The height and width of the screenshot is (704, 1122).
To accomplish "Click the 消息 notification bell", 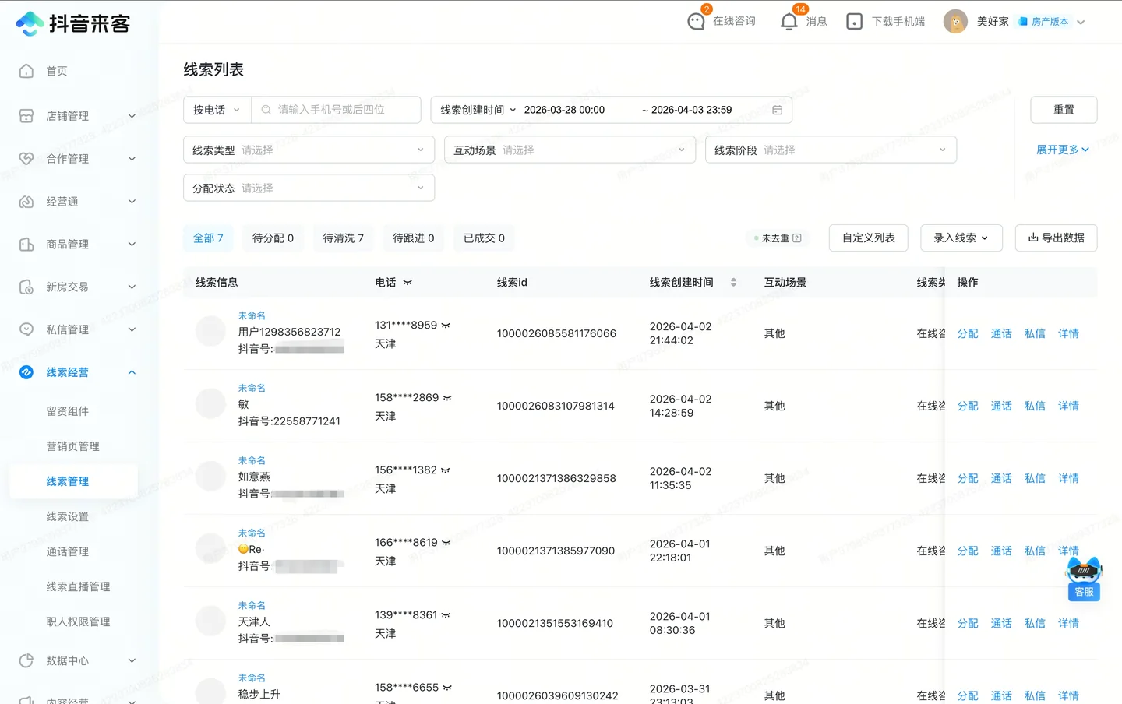I will [789, 21].
